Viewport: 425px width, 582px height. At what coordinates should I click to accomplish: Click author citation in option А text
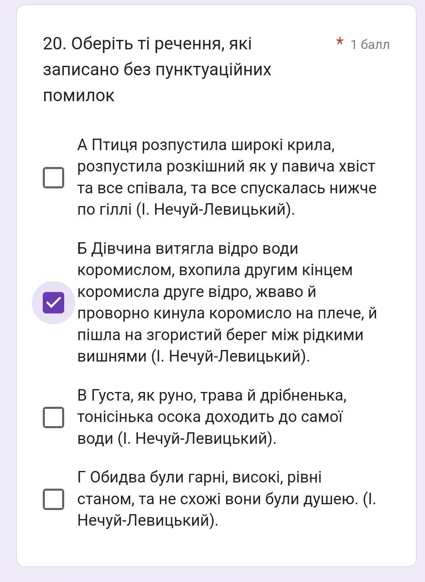[215, 210]
